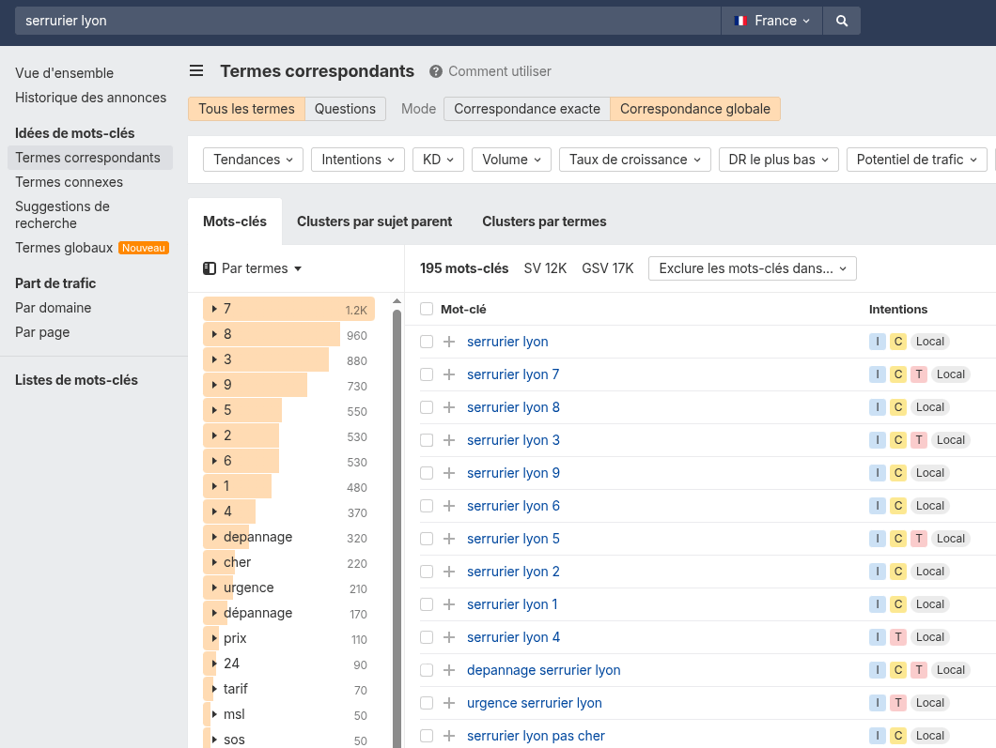Image resolution: width=996 pixels, height=748 pixels.
Task: Check the box next to serrurier lyon 8
Action: pyautogui.click(x=428, y=407)
